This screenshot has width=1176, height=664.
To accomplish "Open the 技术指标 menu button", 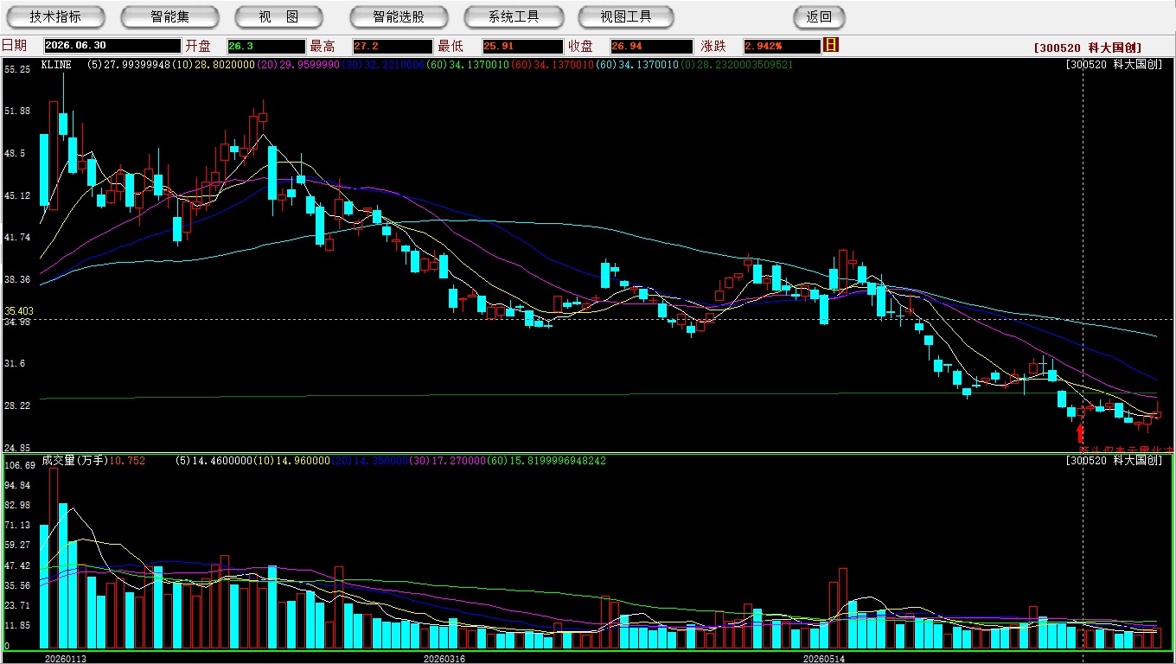I will click(55, 16).
